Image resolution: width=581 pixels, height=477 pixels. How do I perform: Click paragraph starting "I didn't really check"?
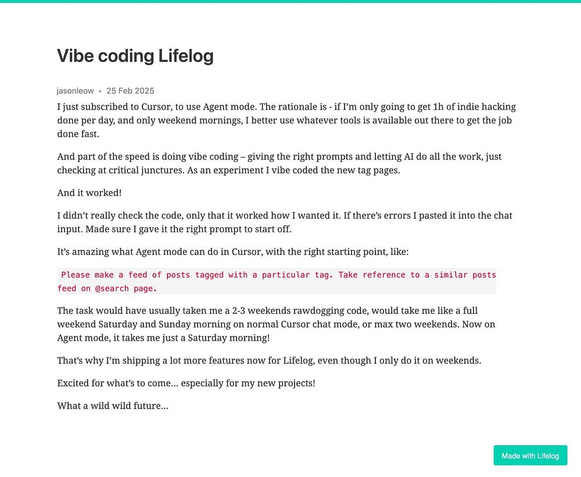[285, 222]
